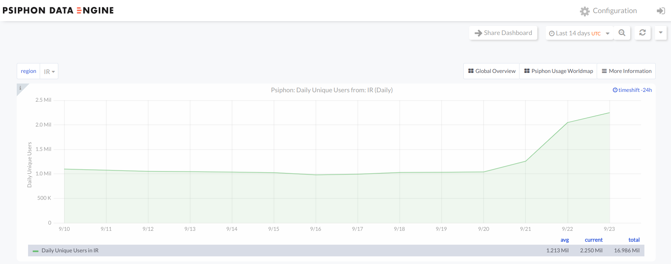The width and height of the screenshot is (671, 264).
Task: Open the panel info corner icon
Action: [20, 88]
